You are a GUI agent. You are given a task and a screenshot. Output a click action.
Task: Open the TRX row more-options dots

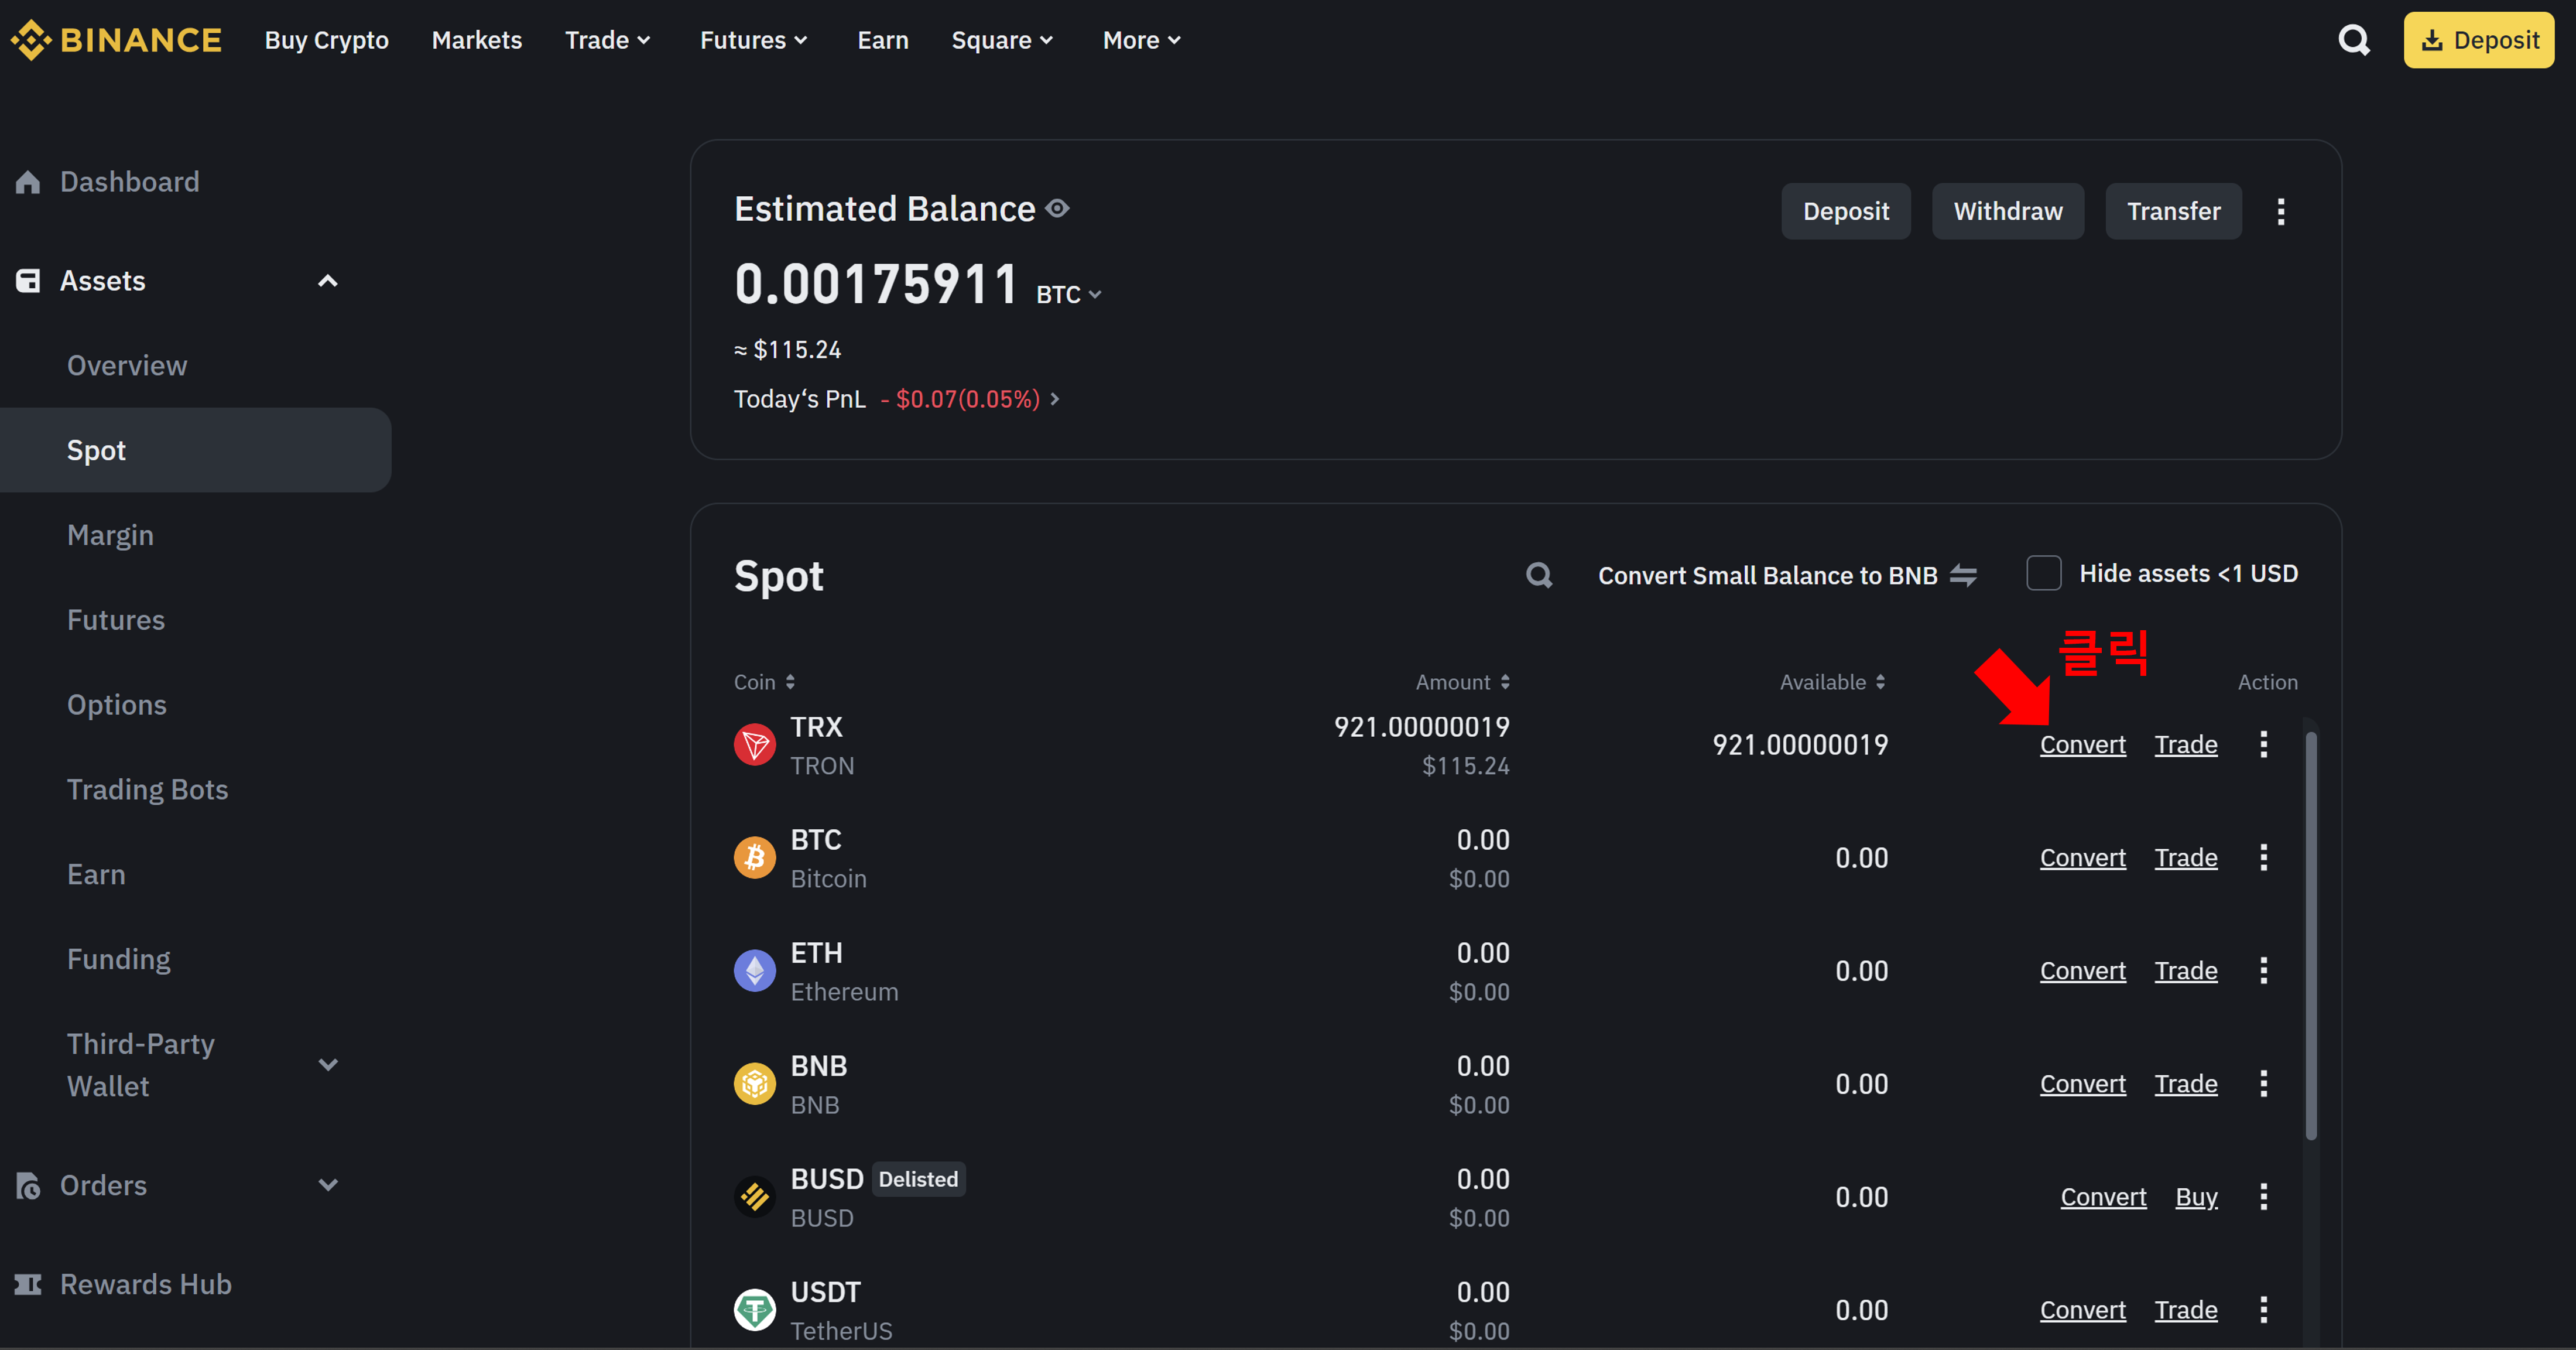(x=2263, y=744)
